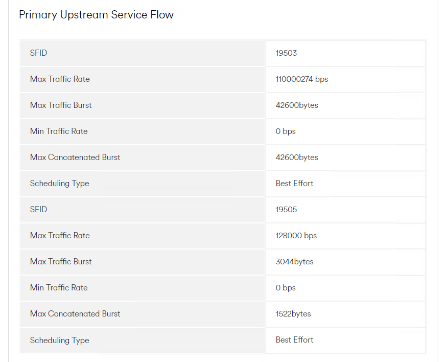
Task: Click the 3044bytes burst value
Action: click(x=294, y=262)
